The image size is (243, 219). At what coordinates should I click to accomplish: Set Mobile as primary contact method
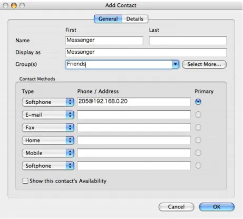click(198, 153)
